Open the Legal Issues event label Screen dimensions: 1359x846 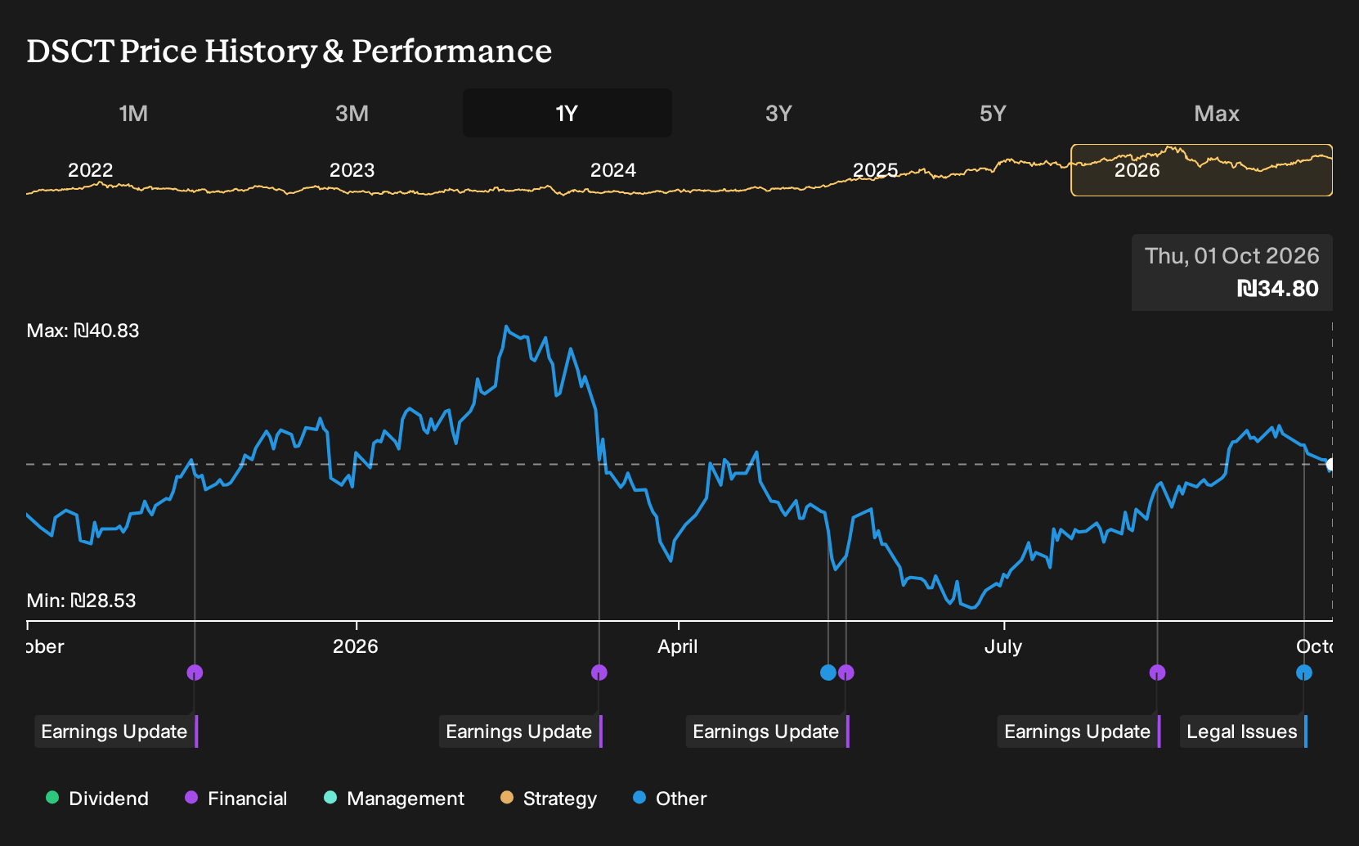click(1244, 731)
